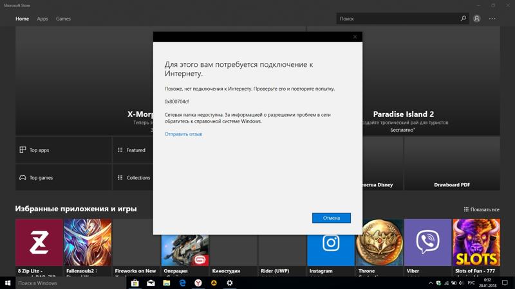The width and height of the screenshot is (515, 289).
Task: Click Rider (UWP) app label
Action: [275, 271]
